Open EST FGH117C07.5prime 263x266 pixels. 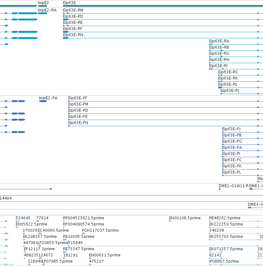coord(100,230)
